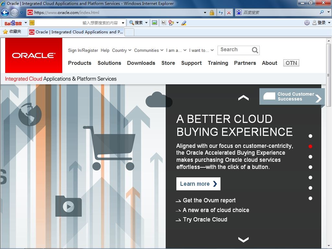Expand the Communities dropdown

[148, 50]
